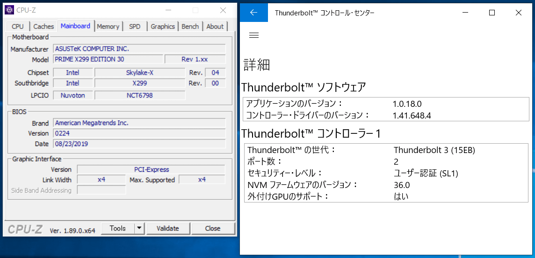
Task: Click the Validate button
Action: point(168,229)
